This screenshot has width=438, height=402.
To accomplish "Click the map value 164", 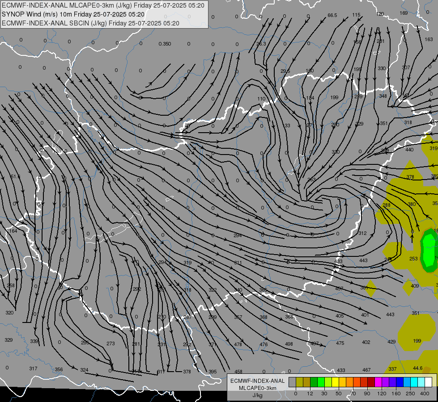I will [x=13, y=231].
